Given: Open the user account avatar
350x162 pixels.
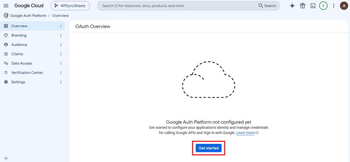Looking at the screenshot, I should tap(344, 6).
